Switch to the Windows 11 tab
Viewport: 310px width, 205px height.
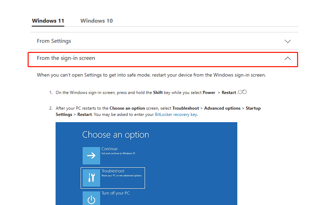click(48, 21)
